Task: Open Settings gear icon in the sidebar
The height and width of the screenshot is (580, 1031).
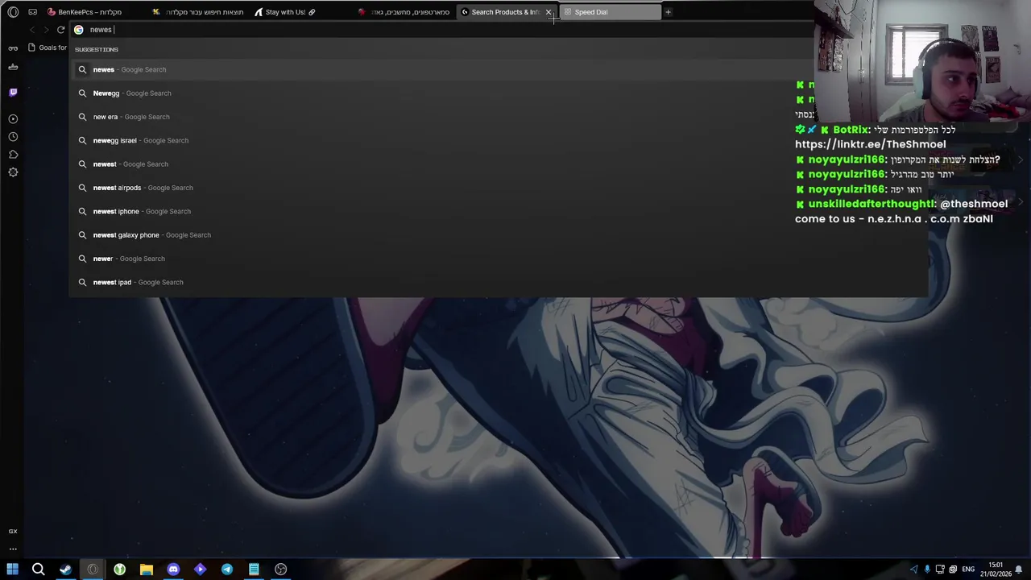Action: pos(13,172)
